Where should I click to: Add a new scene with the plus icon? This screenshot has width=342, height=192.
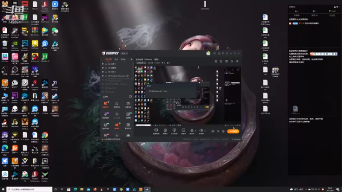tap(132, 59)
